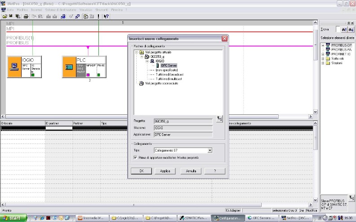Image resolution: width=356 pixels, height=222 pixels.
Task: Click the grayed connection status toolbar icon
Action: [x=71, y=16]
